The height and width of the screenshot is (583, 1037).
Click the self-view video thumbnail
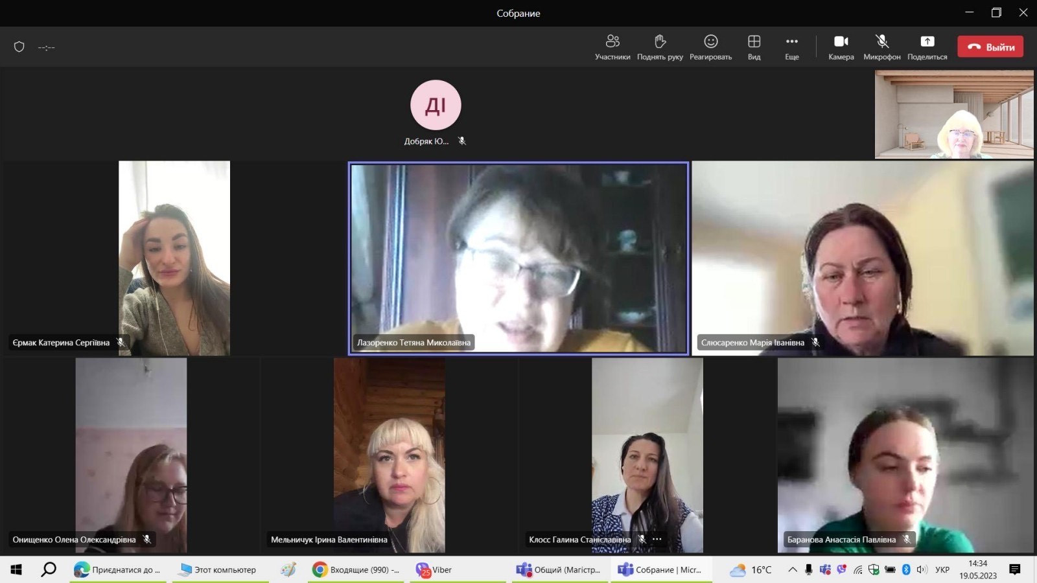954,114
